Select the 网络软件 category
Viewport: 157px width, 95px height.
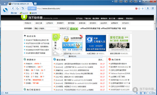pyautogui.click(x=28, y=23)
